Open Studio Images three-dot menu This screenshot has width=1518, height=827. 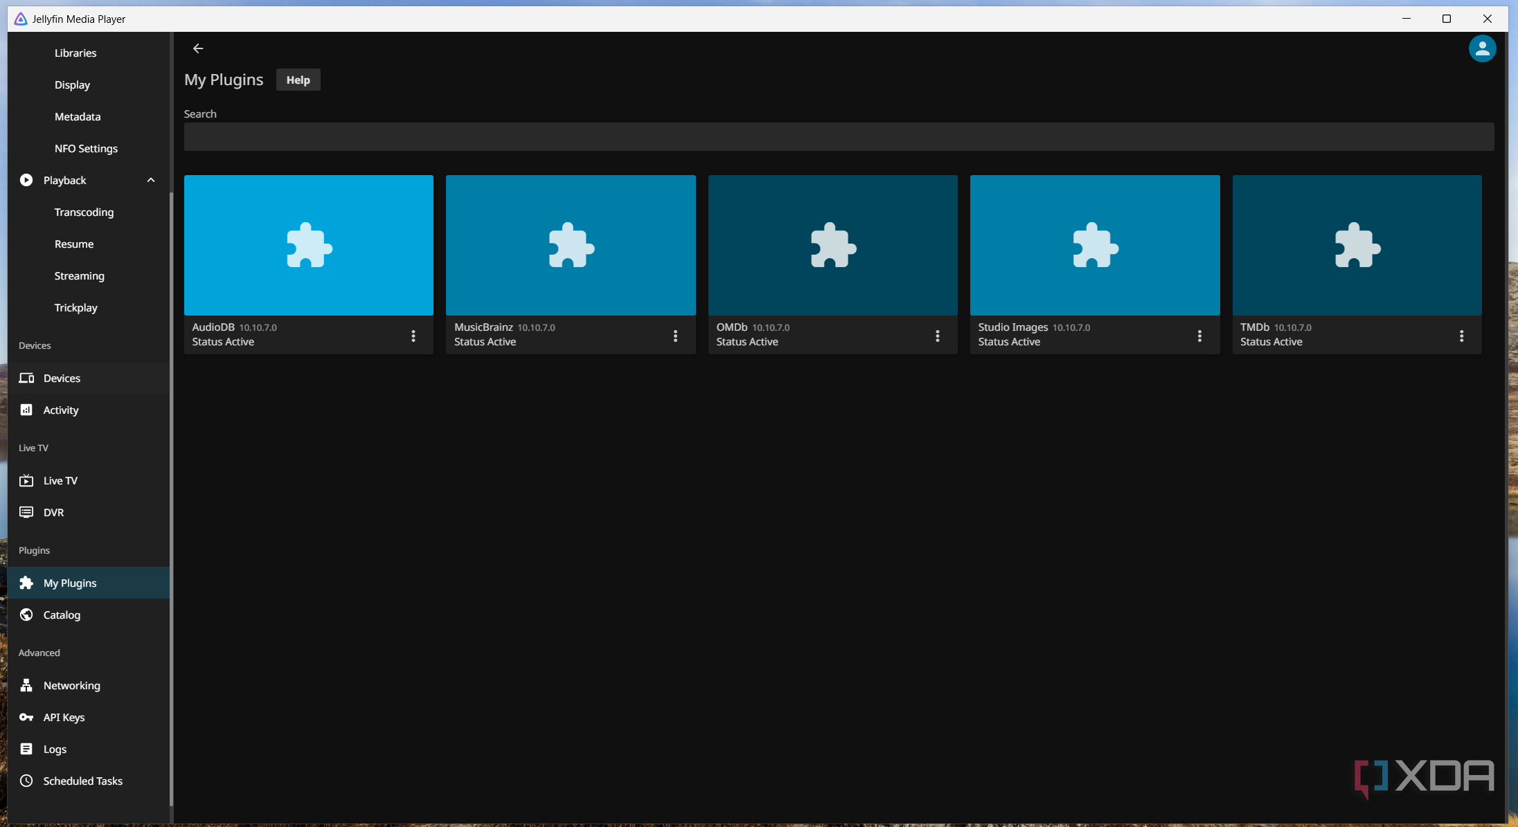1199,336
